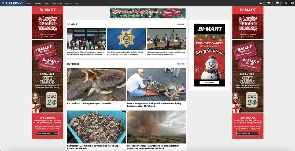Open the user account icon

[292, 3]
